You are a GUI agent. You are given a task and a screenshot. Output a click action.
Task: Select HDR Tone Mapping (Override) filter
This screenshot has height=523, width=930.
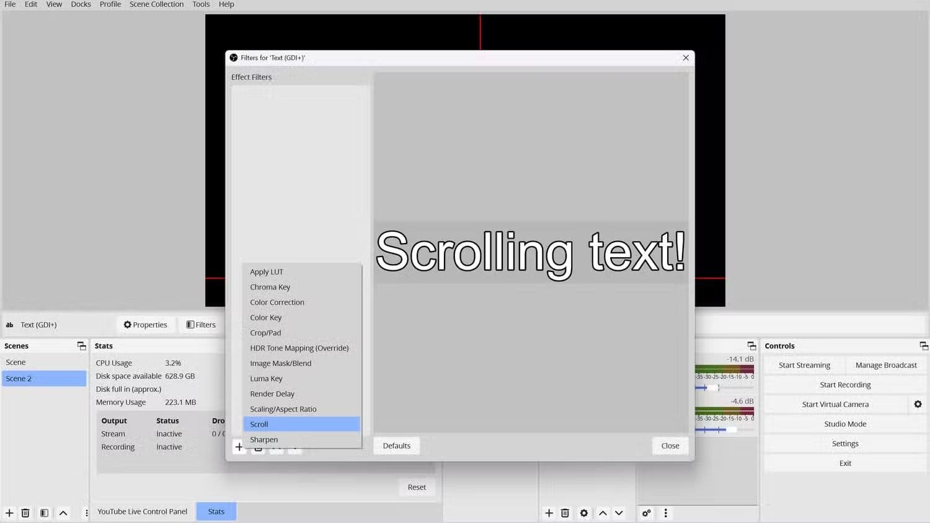(x=302, y=348)
